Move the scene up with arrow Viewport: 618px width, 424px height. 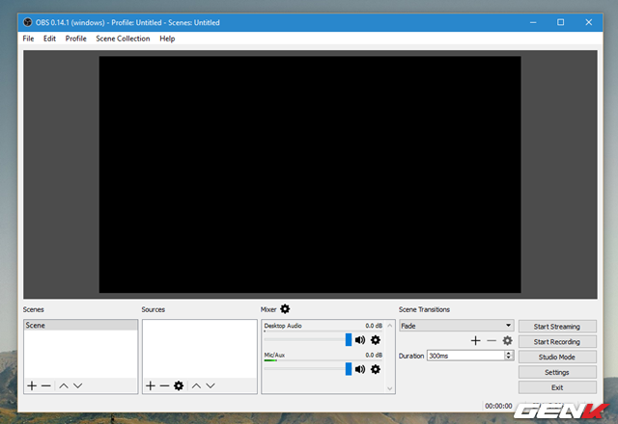(64, 385)
